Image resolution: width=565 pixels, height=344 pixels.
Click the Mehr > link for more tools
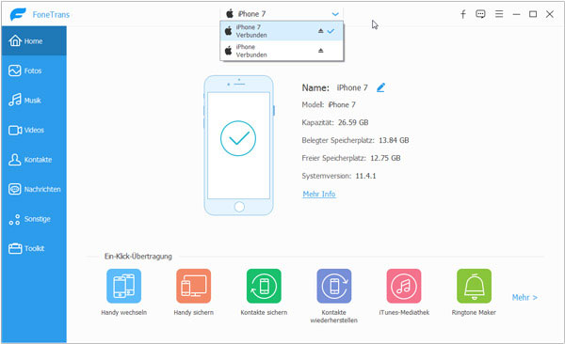pyautogui.click(x=525, y=298)
